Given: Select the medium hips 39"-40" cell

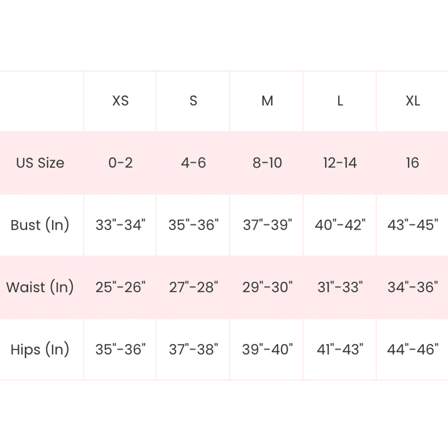Looking at the screenshot, I should tap(267, 349).
